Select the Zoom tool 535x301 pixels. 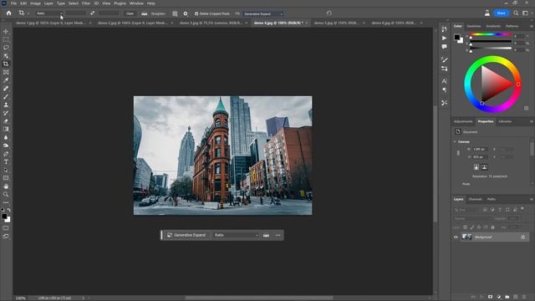pyautogui.click(x=6, y=195)
